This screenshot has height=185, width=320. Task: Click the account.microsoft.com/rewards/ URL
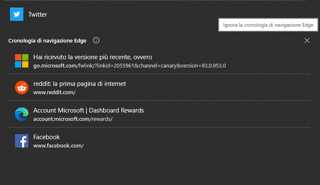click(x=73, y=119)
